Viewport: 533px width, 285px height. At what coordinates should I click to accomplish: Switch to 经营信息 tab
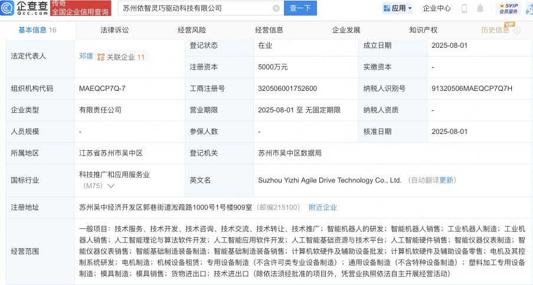[269, 30]
